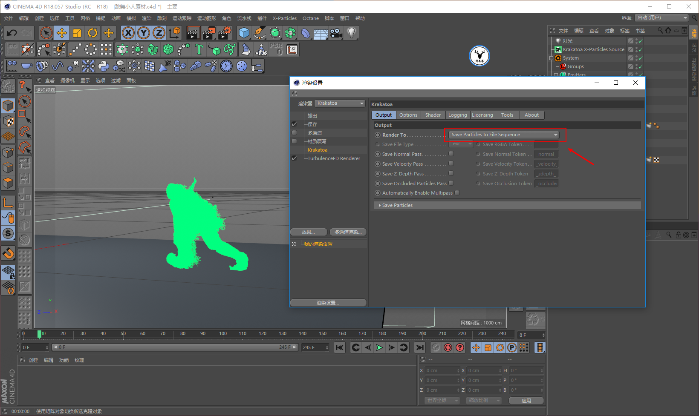Screen dimensions: 699x416
Task: Click the teacup icon in third toolbar row
Action: point(27,66)
